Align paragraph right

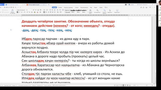pos(48,12)
